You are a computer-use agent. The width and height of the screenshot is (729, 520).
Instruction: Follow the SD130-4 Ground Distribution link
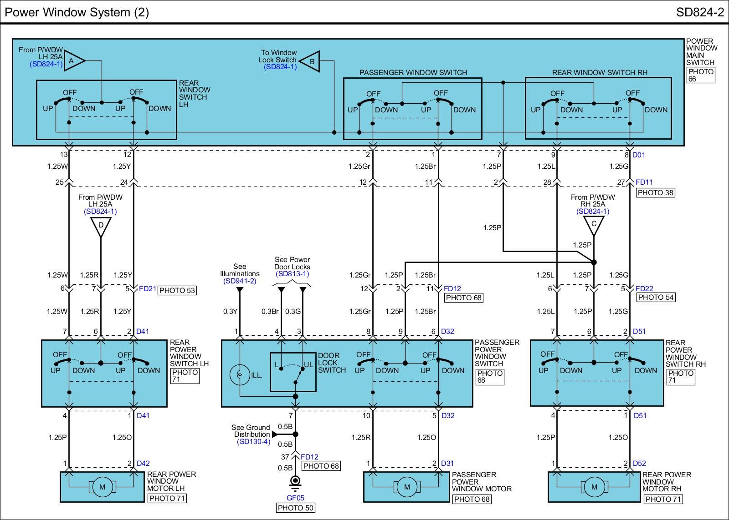(x=254, y=442)
